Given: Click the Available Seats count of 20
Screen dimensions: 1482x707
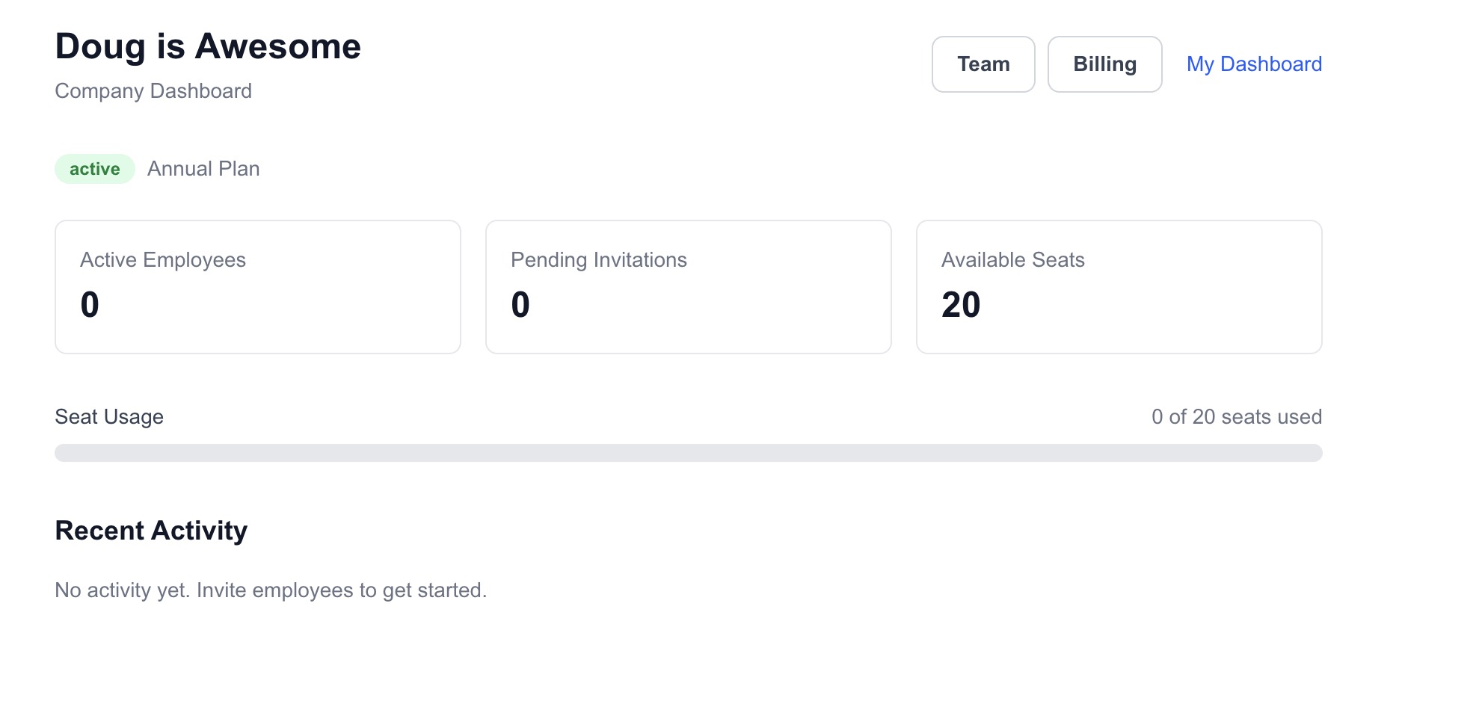Looking at the screenshot, I should (961, 303).
